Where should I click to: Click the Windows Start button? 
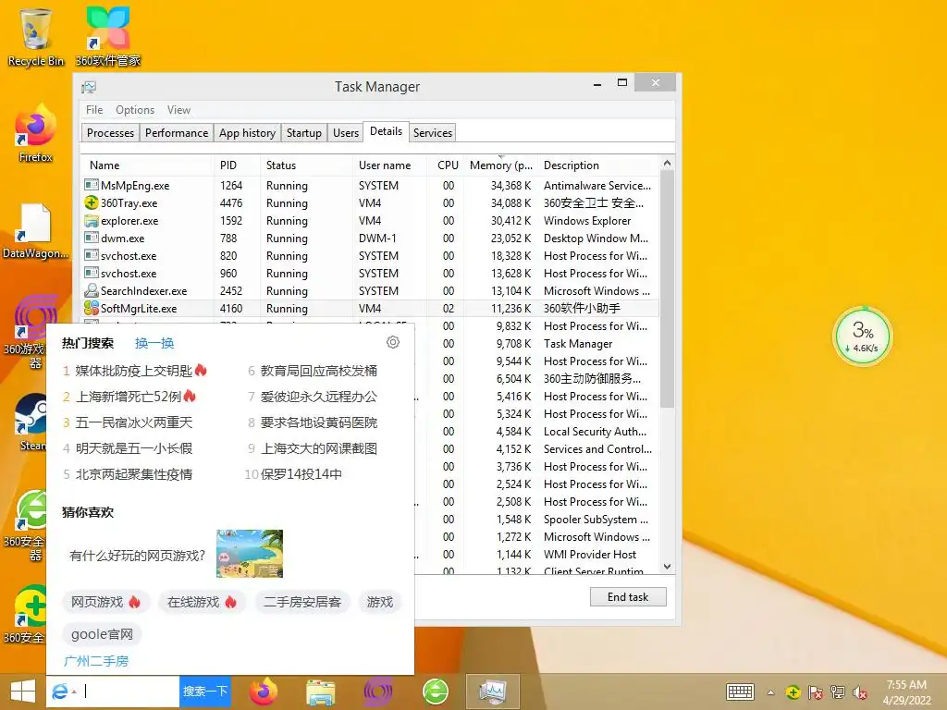22,692
